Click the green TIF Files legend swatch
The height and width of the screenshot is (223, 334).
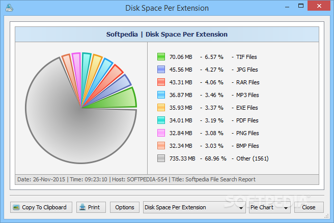tap(161, 57)
